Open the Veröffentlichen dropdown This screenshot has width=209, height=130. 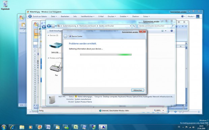pyautogui.click(x=87, y=16)
